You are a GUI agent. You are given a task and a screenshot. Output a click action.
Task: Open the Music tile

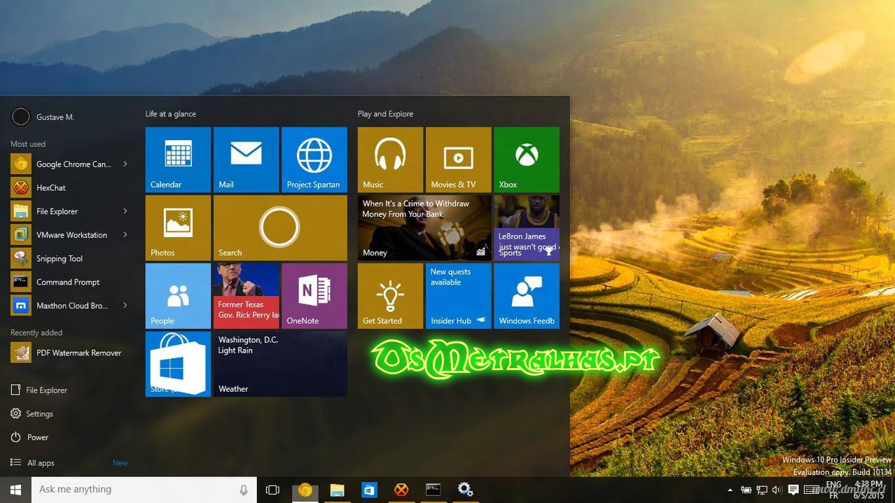[x=390, y=160]
